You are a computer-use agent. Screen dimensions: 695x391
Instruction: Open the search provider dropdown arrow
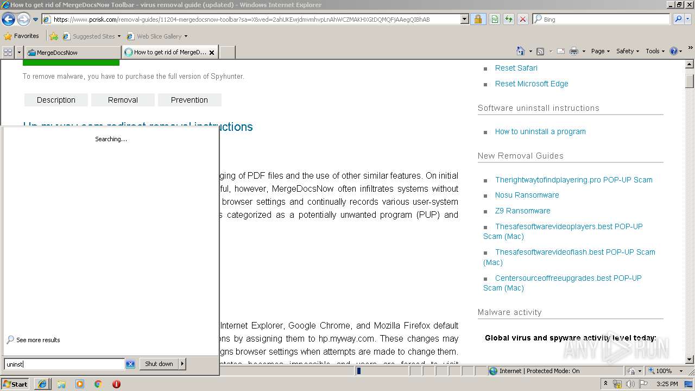[x=689, y=19]
